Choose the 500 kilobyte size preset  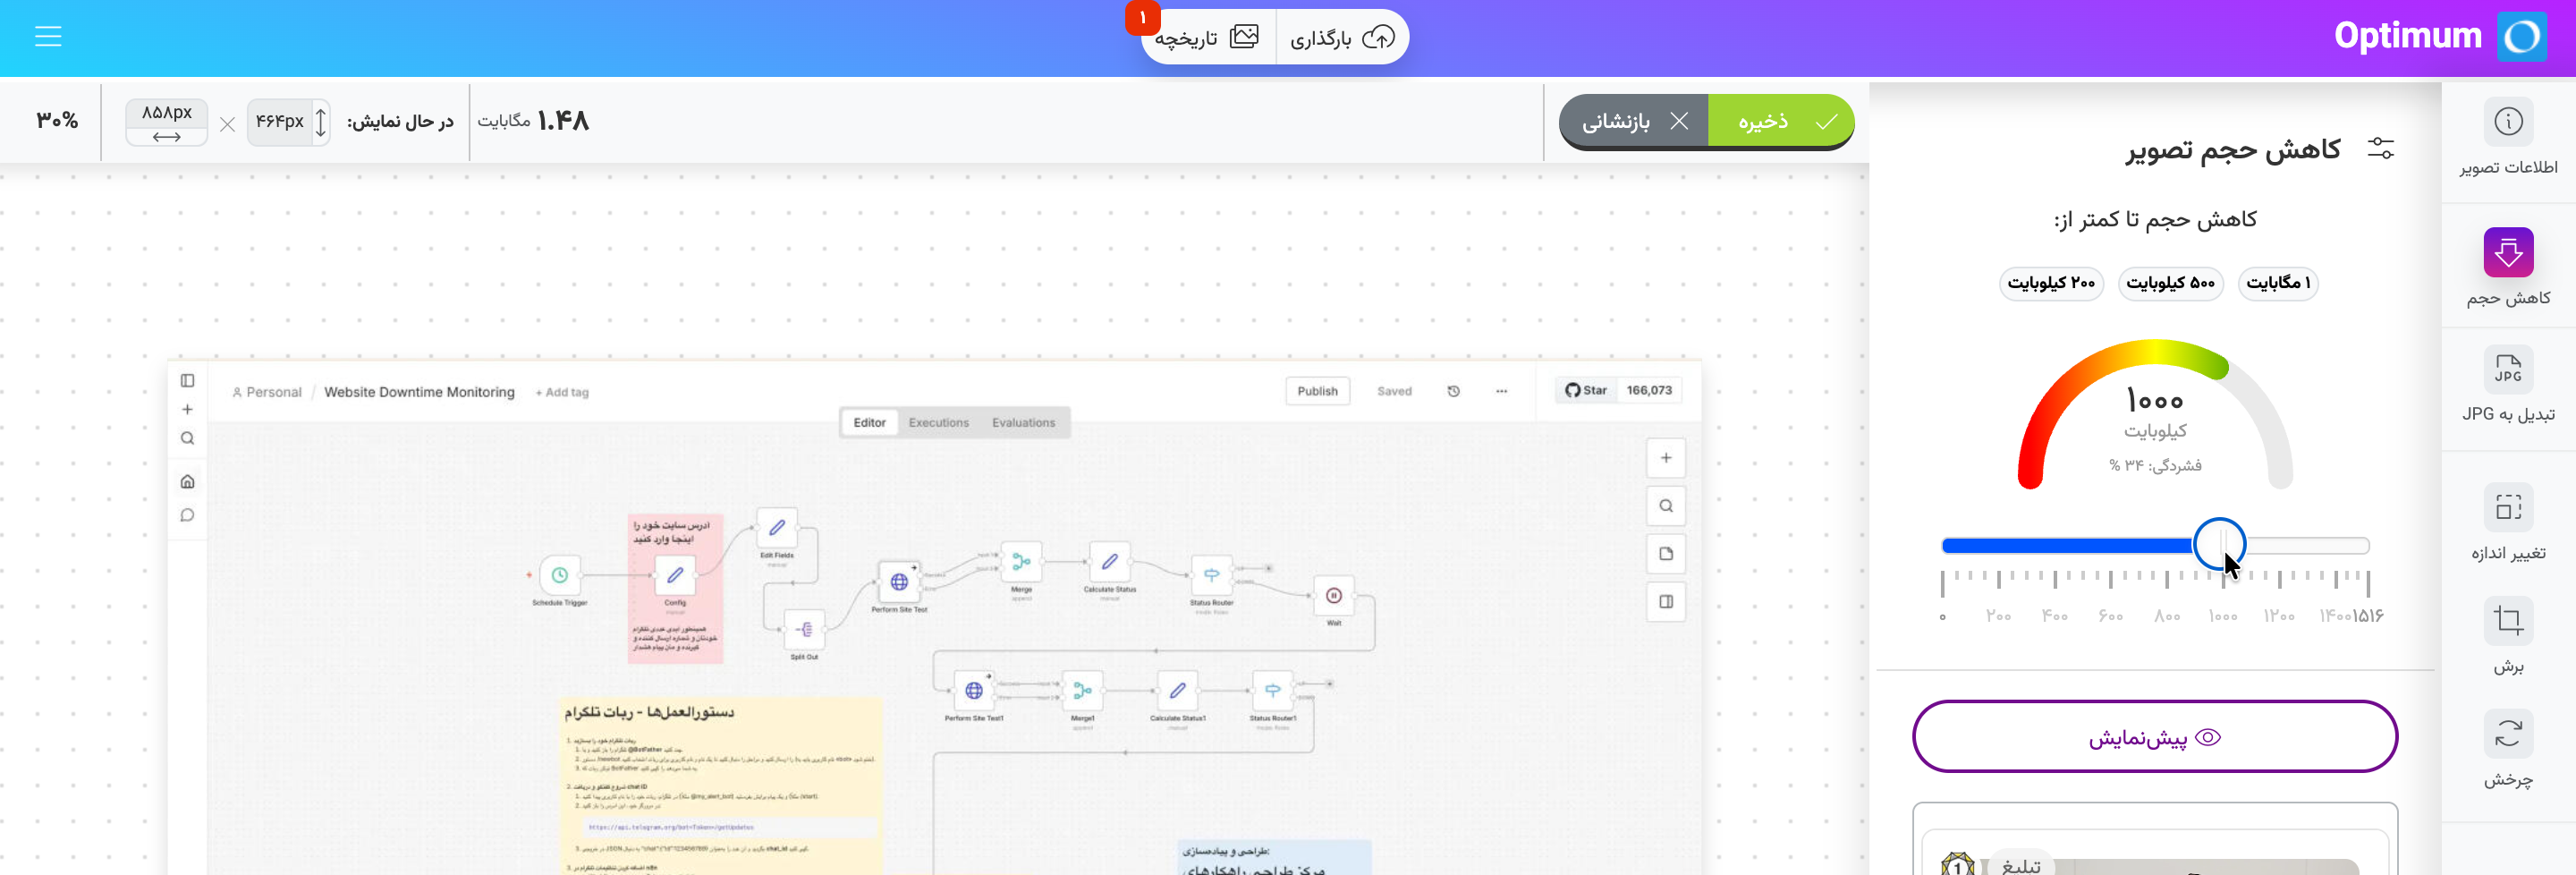pyautogui.click(x=2170, y=283)
